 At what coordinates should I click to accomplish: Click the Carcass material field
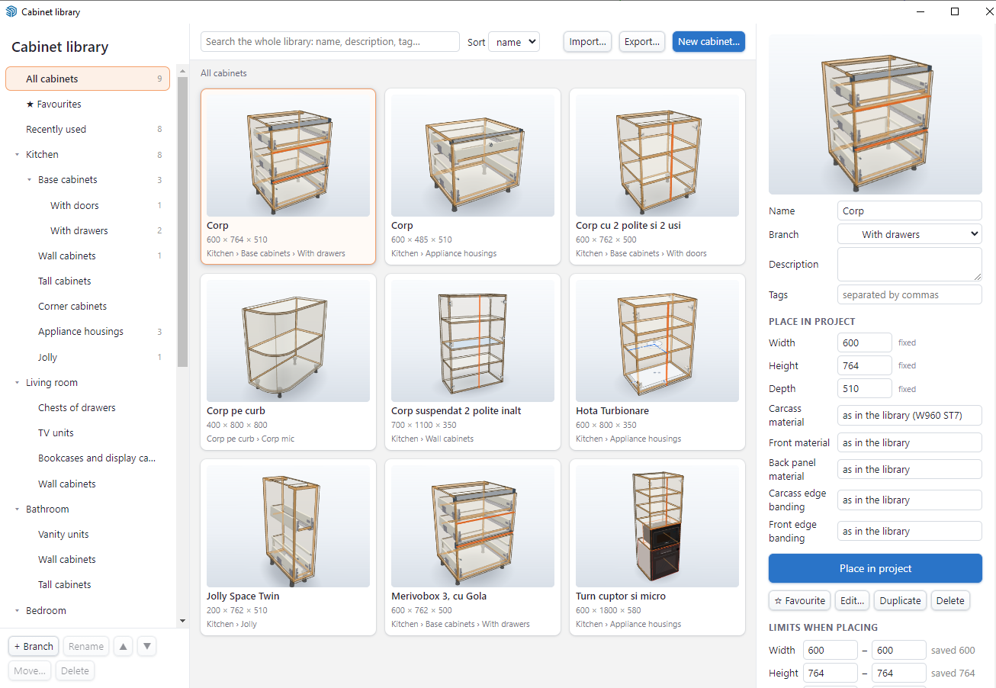[910, 416]
